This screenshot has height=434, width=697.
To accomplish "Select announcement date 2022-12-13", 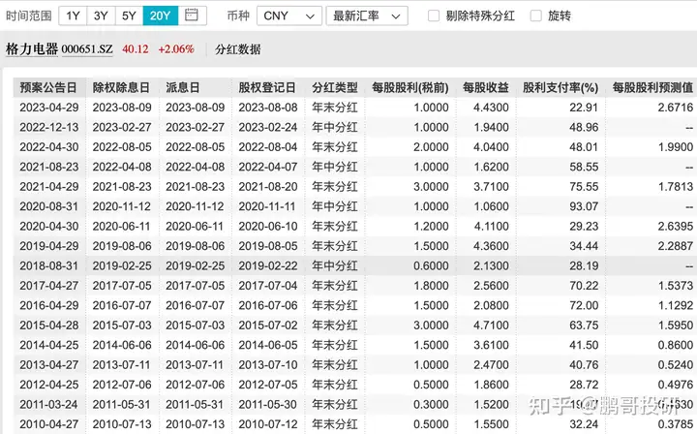I will (x=49, y=127).
